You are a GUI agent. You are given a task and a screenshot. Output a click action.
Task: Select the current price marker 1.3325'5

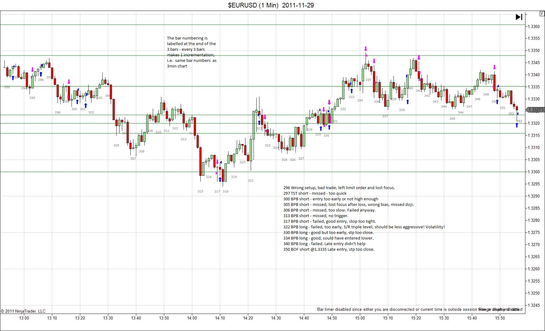[536, 110]
